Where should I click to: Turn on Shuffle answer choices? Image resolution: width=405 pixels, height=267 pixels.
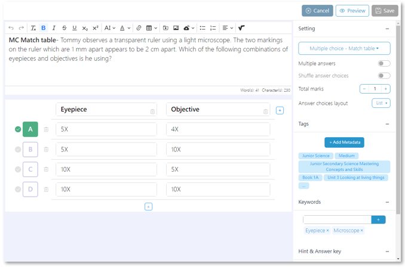(384, 76)
